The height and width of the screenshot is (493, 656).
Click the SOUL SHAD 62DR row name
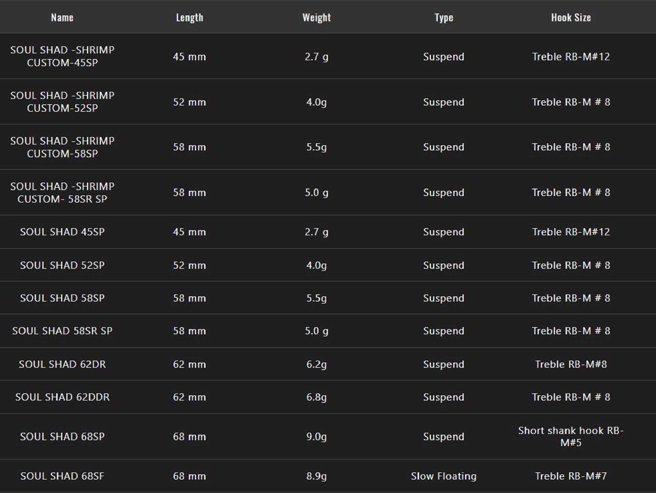coord(62,364)
